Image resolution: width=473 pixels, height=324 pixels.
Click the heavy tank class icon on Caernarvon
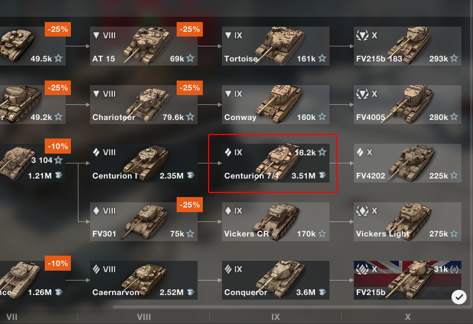[96, 270]
